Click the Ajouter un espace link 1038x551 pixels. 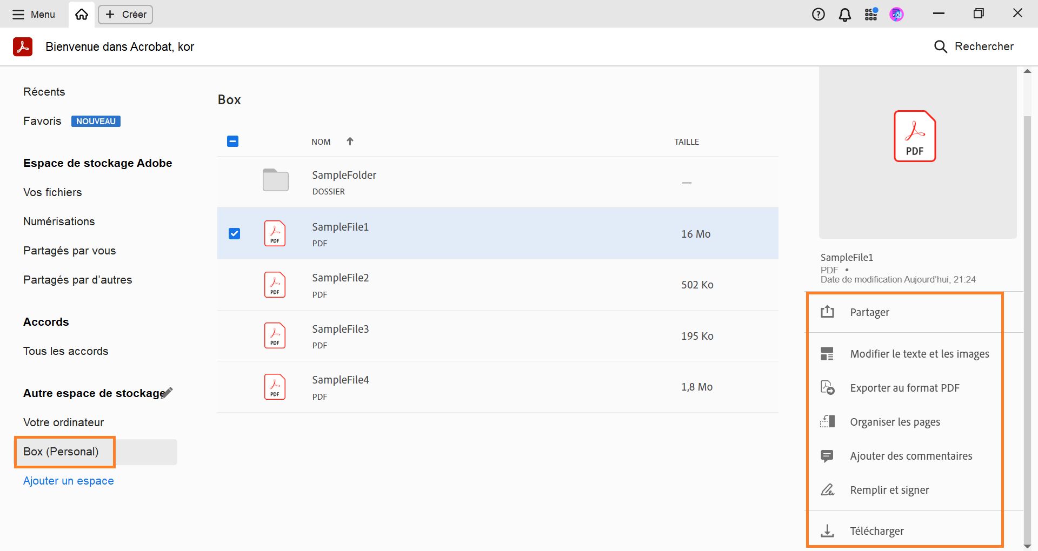(69, 481)
